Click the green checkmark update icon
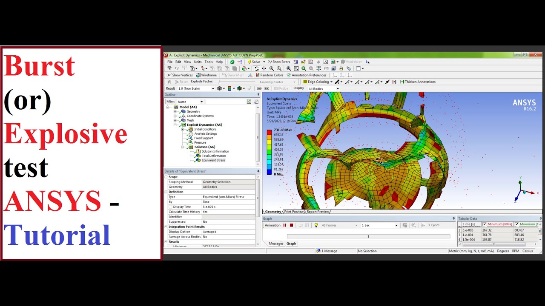This screenshot has width=545, height=306. click(232, 62)
